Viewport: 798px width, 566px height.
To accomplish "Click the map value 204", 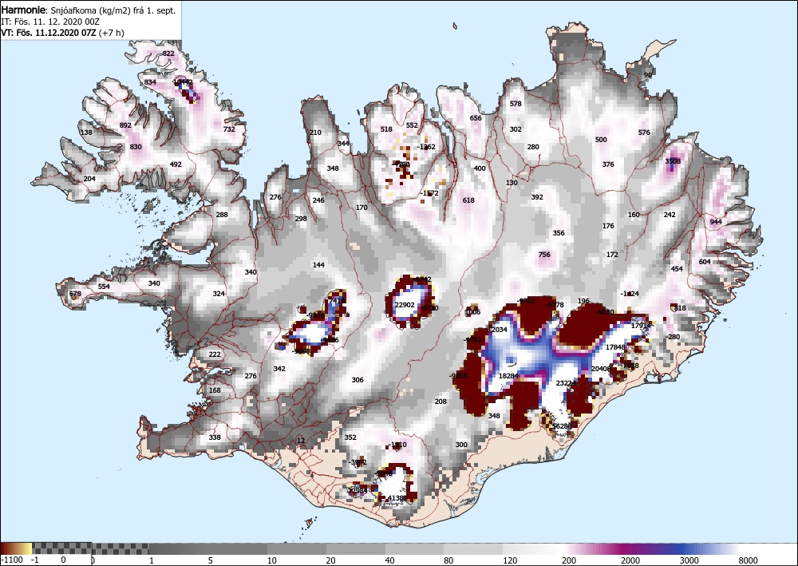I will click(x=89, y=179).
